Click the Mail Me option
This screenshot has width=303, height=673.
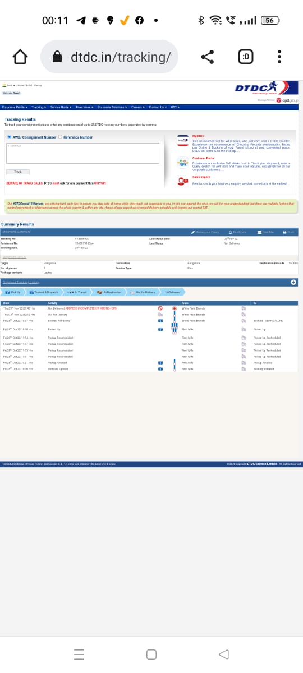[265, 232]
